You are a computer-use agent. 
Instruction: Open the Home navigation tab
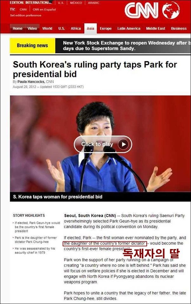click(17, 29)
